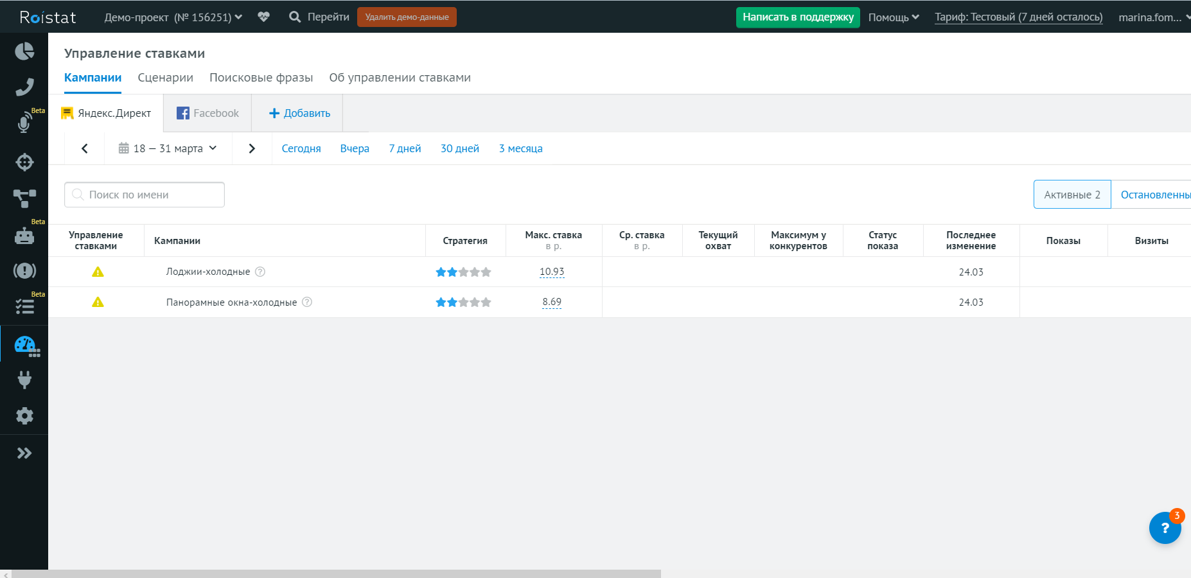
Task: Open the integrations plug icon in sidebar
Action: [24, 380]
